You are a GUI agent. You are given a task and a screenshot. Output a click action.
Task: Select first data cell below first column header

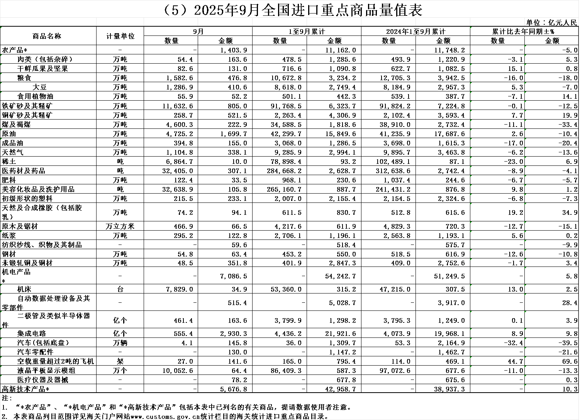tap(48, 31)
